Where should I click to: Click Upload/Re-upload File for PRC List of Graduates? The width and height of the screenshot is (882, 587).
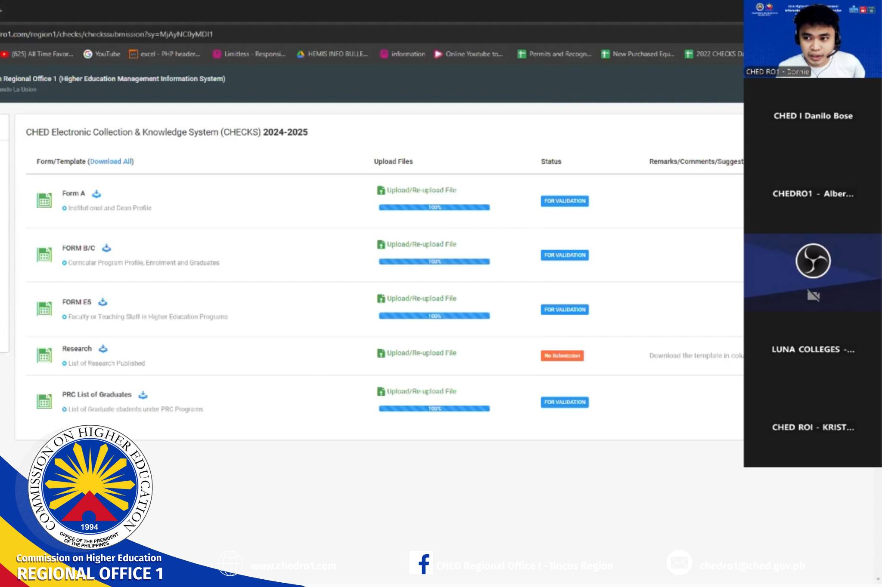point(421,391)
